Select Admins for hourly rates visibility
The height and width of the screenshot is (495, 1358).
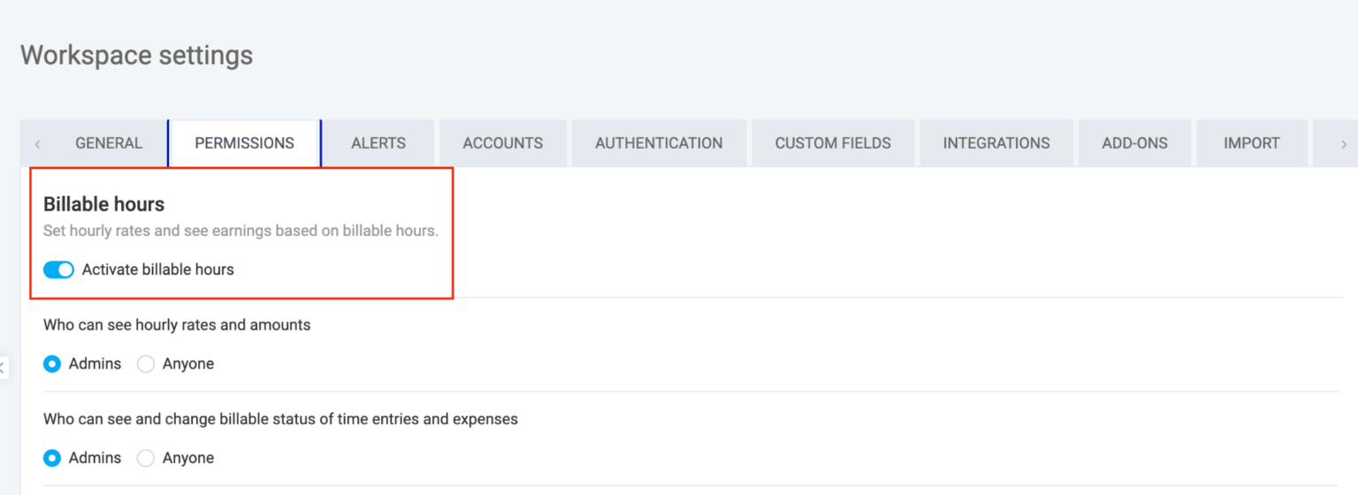coord(52,363)
